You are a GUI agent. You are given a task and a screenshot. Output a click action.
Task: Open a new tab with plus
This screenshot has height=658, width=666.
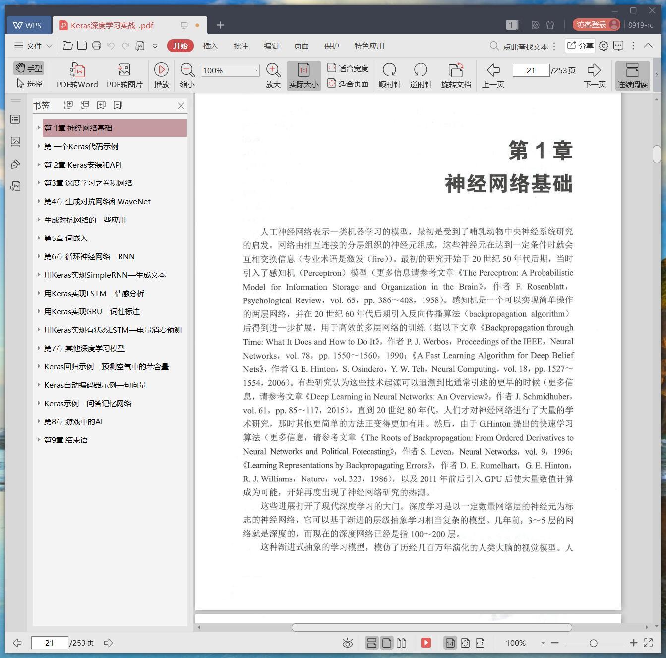click(x=220, y=25)
